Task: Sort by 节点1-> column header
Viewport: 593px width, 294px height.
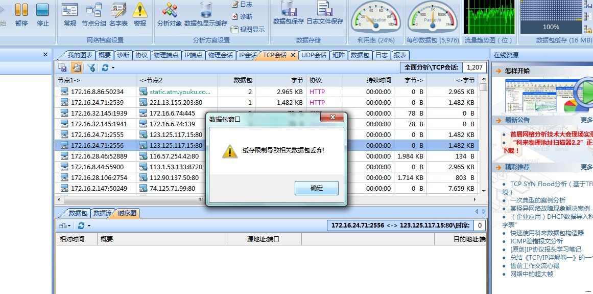Action: click(96, 80)
